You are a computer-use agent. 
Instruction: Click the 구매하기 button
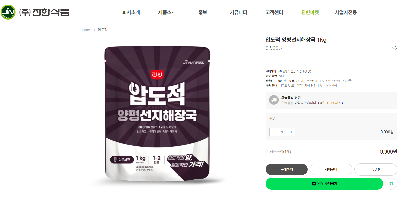[287, 169]
